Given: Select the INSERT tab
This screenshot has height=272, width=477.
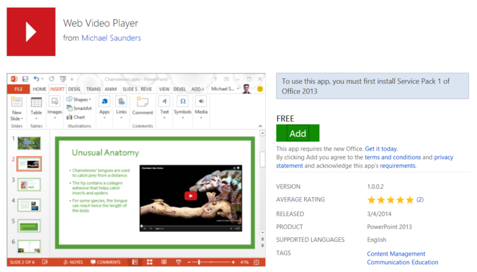Looking at the screenshot, I should [58, 89].
